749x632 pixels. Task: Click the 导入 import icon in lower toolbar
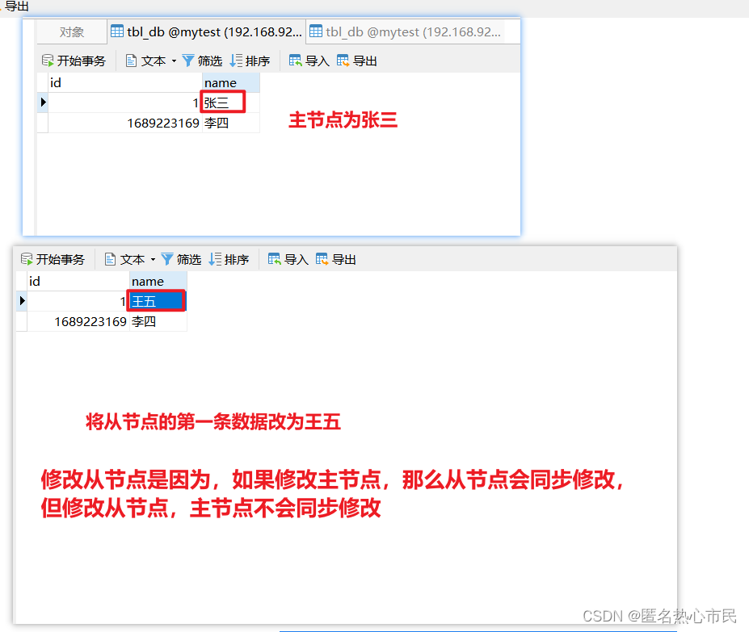pyautogui.click(x=274, y=259)
